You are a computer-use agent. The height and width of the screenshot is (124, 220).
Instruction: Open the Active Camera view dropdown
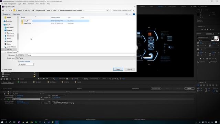(x=94, y=79)
